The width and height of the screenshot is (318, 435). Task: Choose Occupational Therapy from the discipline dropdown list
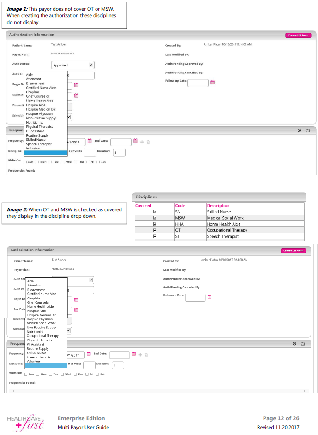click(42, 336)
